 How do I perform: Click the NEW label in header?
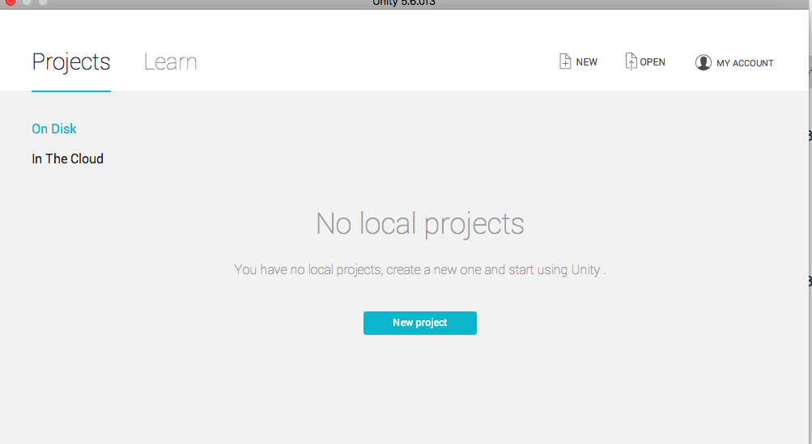(x=587, y=62)
